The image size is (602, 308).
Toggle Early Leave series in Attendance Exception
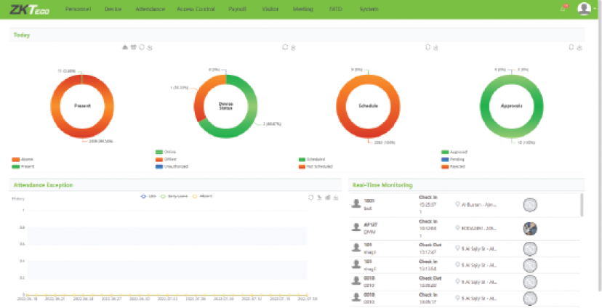pos(174,196)
